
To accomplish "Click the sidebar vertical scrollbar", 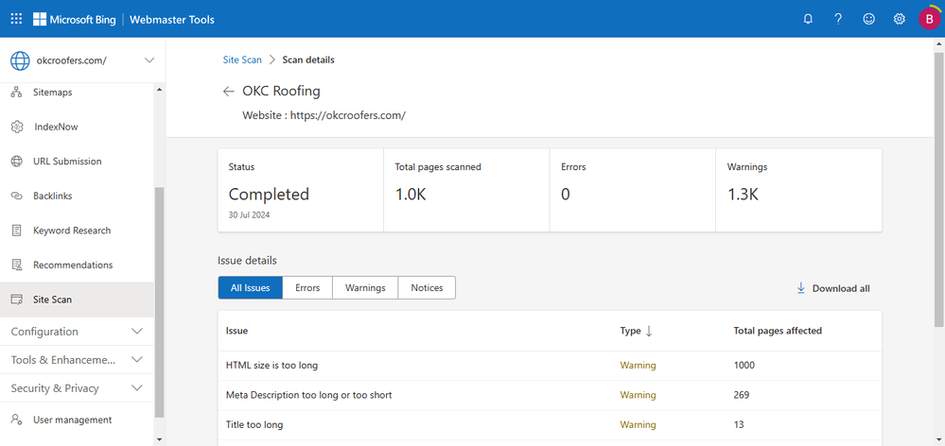I will pyautogui.click(x=159, y=302).
